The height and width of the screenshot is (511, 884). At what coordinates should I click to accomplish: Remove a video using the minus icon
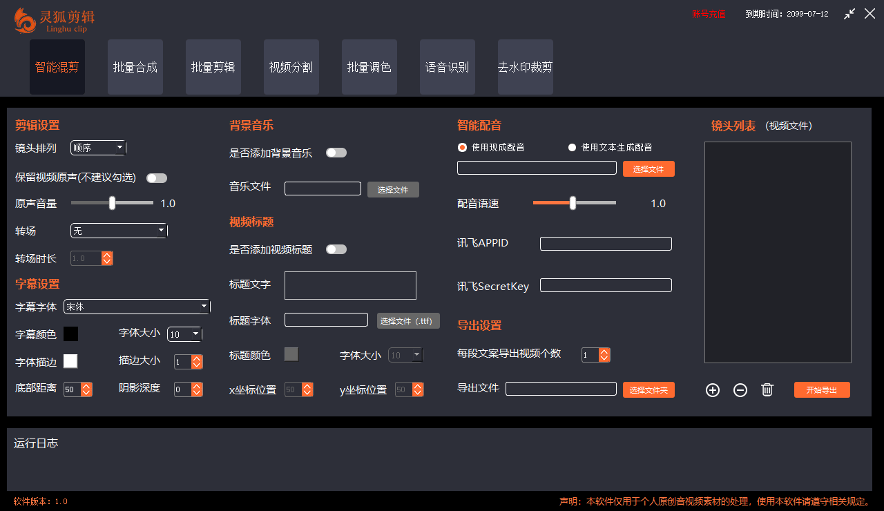[740, 389]
